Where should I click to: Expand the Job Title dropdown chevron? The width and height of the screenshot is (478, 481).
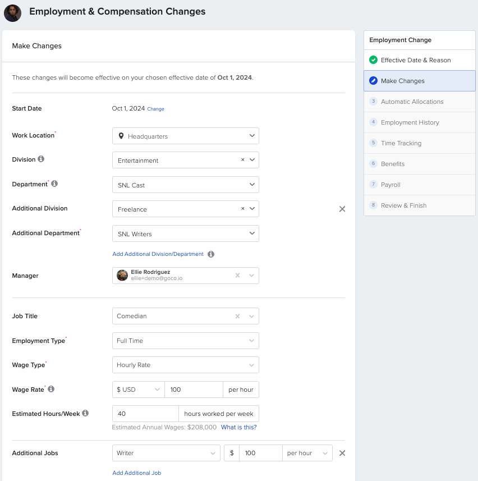251,316
